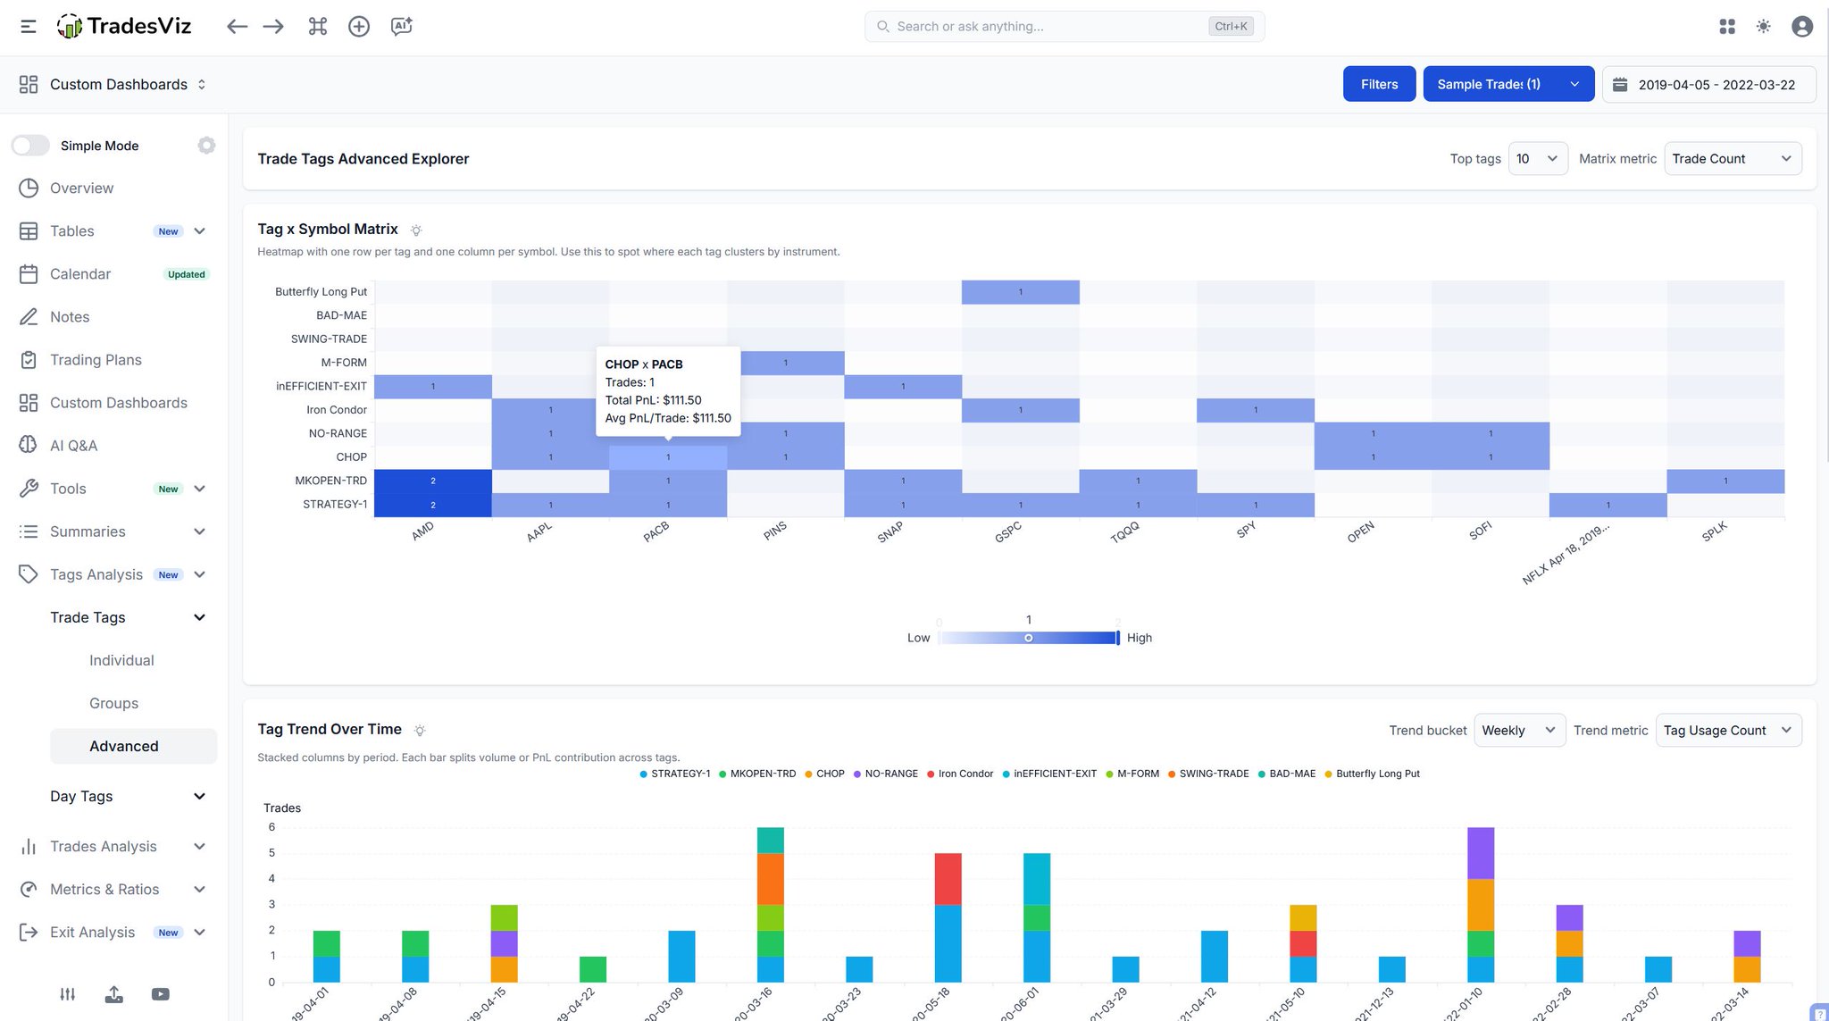Select the Advanced trade tags page
This screenshot has height=1021, width=1829.
click(133, 747)
